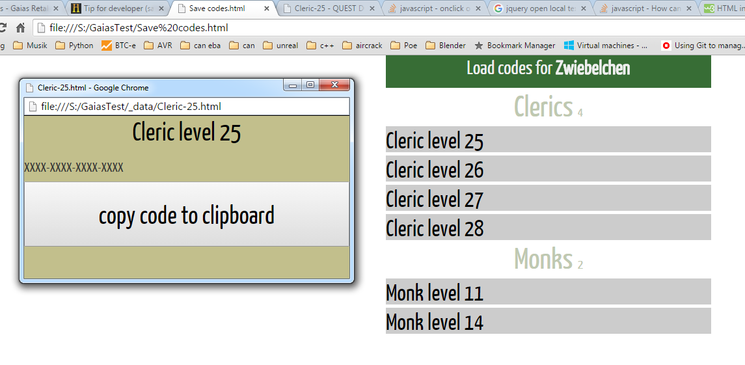This screenshot has height=365, width=745.
Task: Minimize the Cleric-25.html popup window
Action: coord(293,85)
